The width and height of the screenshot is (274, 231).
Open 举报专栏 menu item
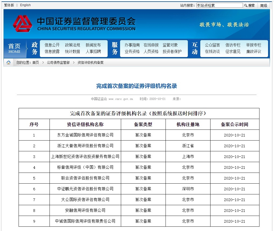tap(254, 45)
